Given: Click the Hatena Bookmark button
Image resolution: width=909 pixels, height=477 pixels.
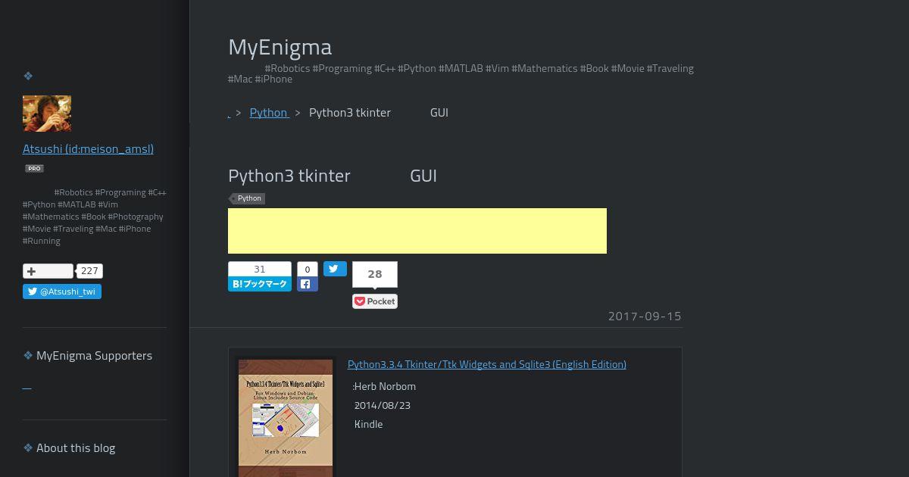Looking at the screenshot, I should pos(260,284).
